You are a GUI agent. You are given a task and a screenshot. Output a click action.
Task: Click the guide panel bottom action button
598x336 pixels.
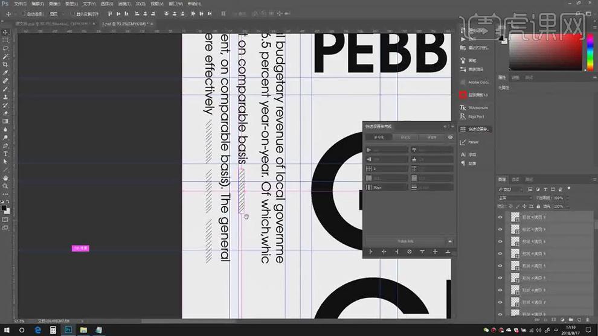(405, 241)
